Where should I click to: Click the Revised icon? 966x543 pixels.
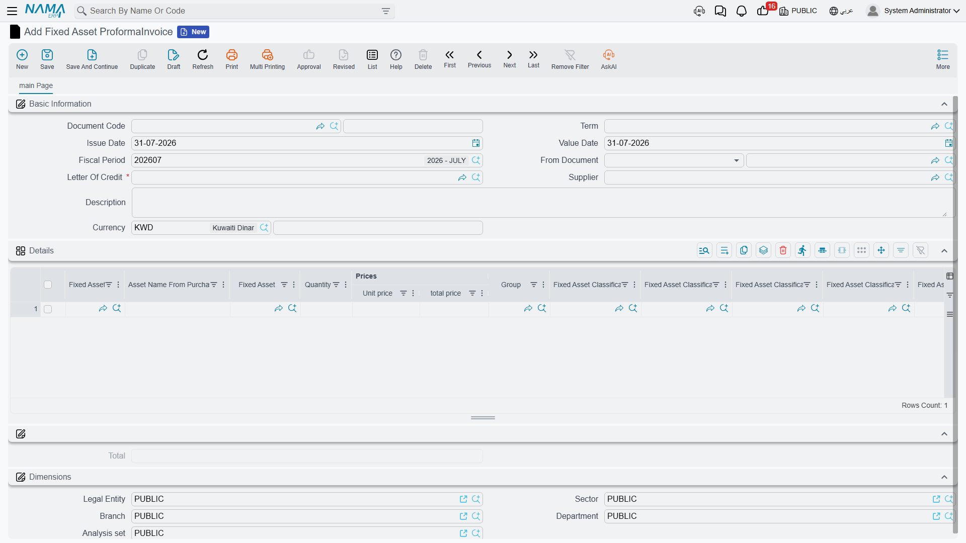click(344, 59)
